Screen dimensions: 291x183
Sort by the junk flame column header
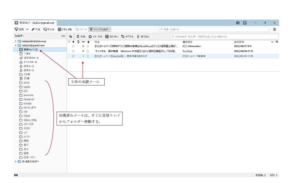click(88, 42)
